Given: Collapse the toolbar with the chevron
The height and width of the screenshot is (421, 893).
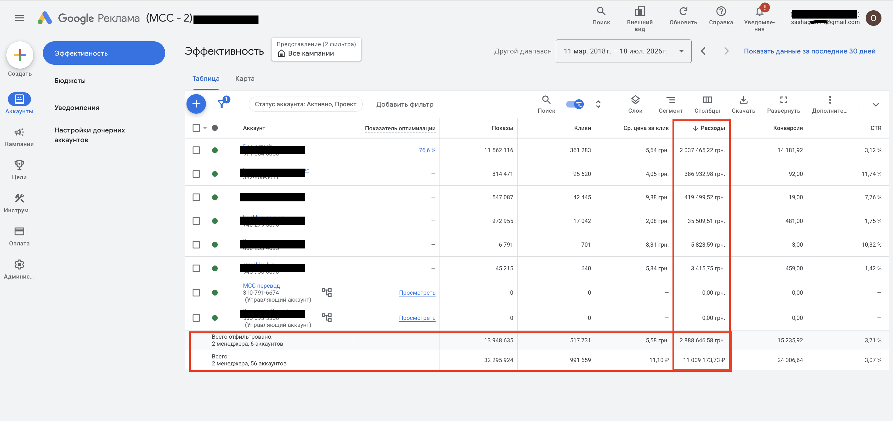Looking at the screenshot, I should (x=875, y=104).
